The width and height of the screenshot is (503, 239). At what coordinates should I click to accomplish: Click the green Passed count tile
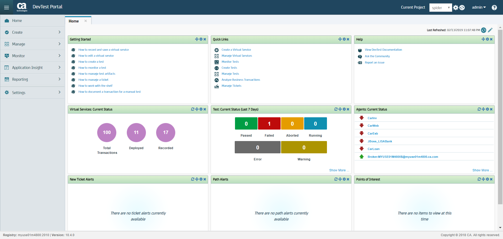[x=246, y=124]
